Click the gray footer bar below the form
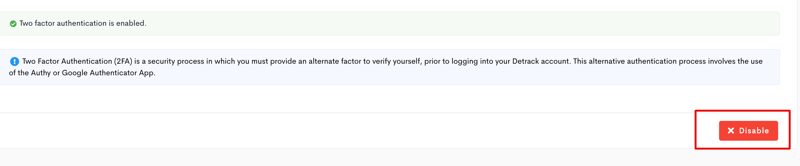This screenshot has width=800, height=166. 400,157
